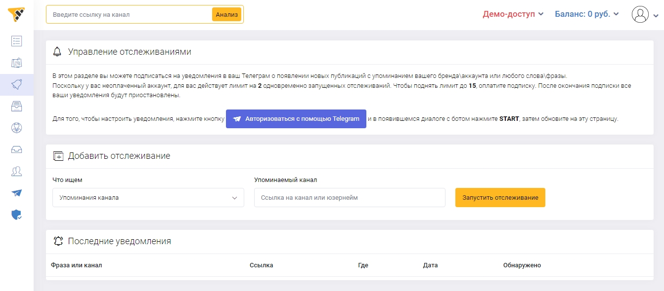Click the two-people audience icon in sidebar
Image resolution: width=664 pixels, height=291 pixels.
pyautogui.click(x=16, y=171)
